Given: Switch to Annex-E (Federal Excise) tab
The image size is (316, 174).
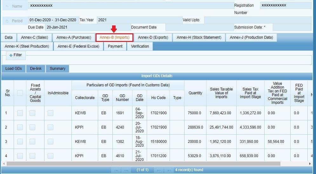Looking at the screenshot, I should (x=78, y=46).
